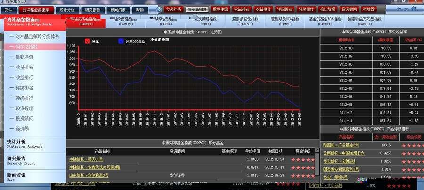The image size is (424, 190).
Task: Switch to the 基金的基金FOF指数 (CAFOFI) tab
Action: click(x=325, y=22)
